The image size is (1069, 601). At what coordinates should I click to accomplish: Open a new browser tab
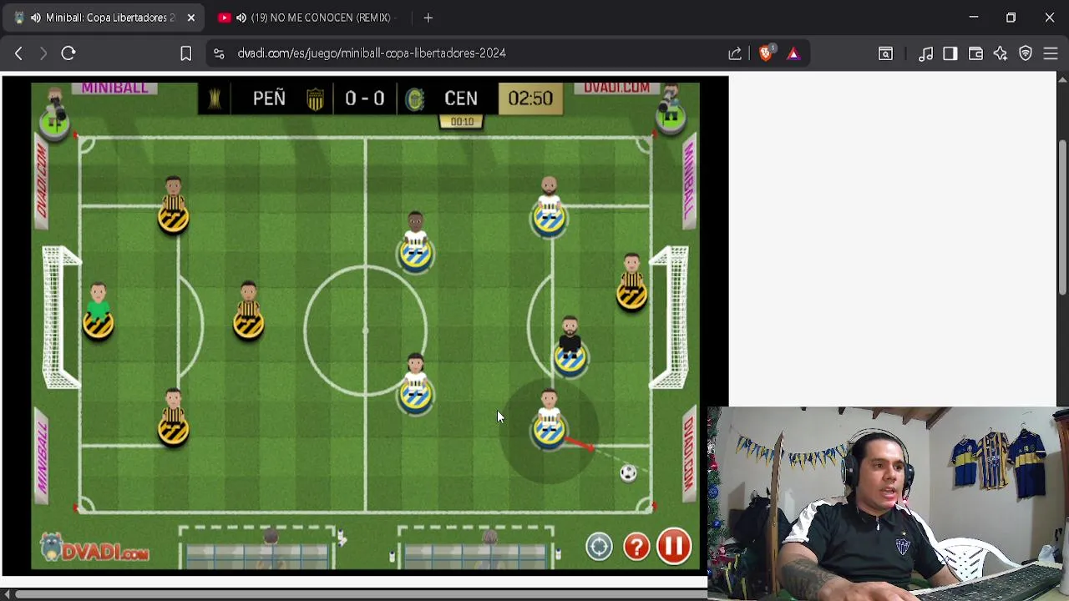428,18
